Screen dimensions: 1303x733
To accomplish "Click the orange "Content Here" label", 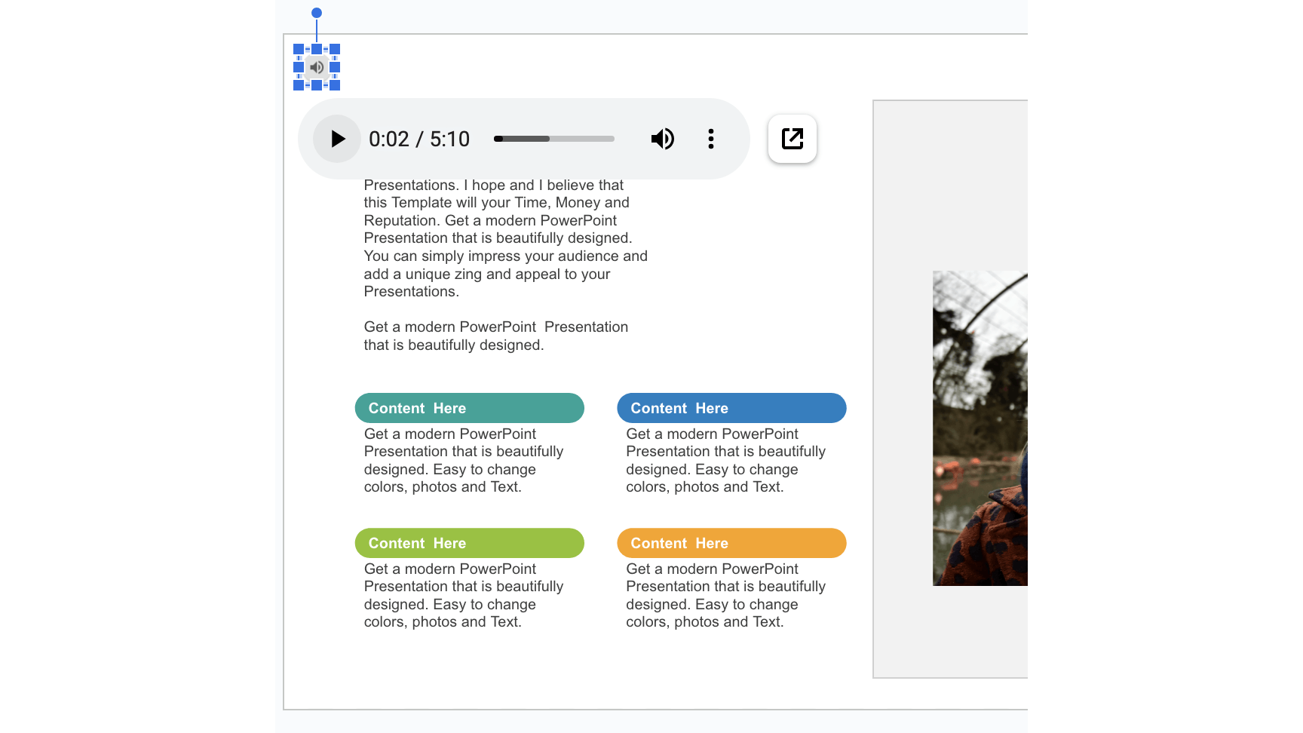I will tap(732, 543).
